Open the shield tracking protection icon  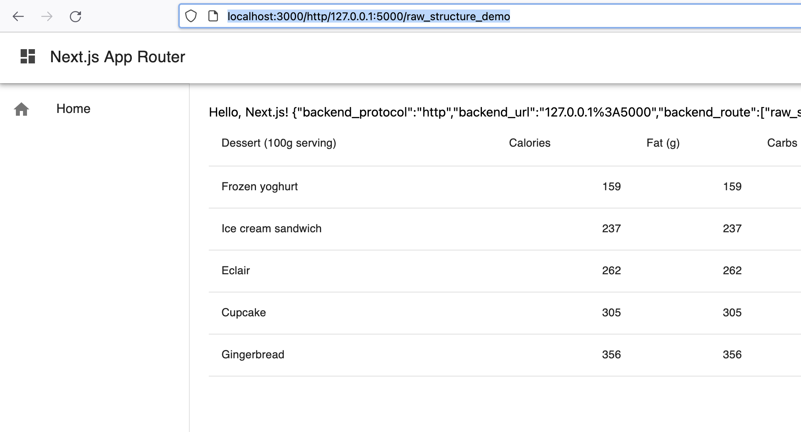[191, 16]
